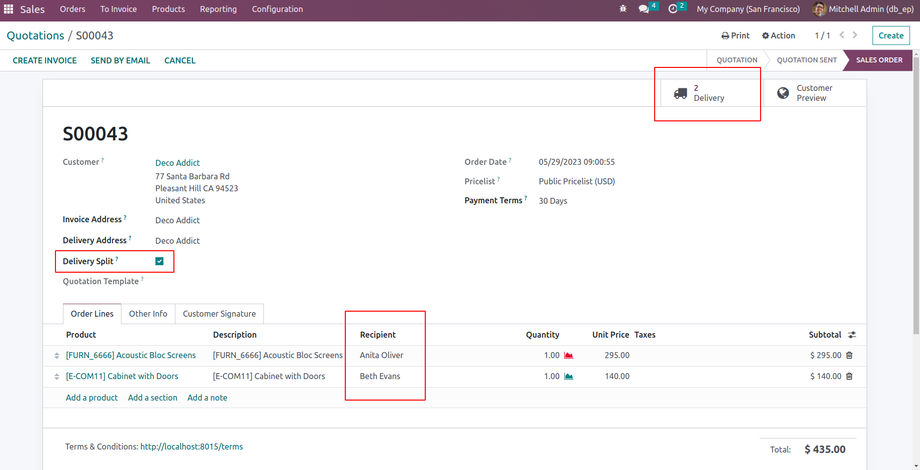Open the Configuration menu
This screenshot has width=920, height=470.
(277, 9)
